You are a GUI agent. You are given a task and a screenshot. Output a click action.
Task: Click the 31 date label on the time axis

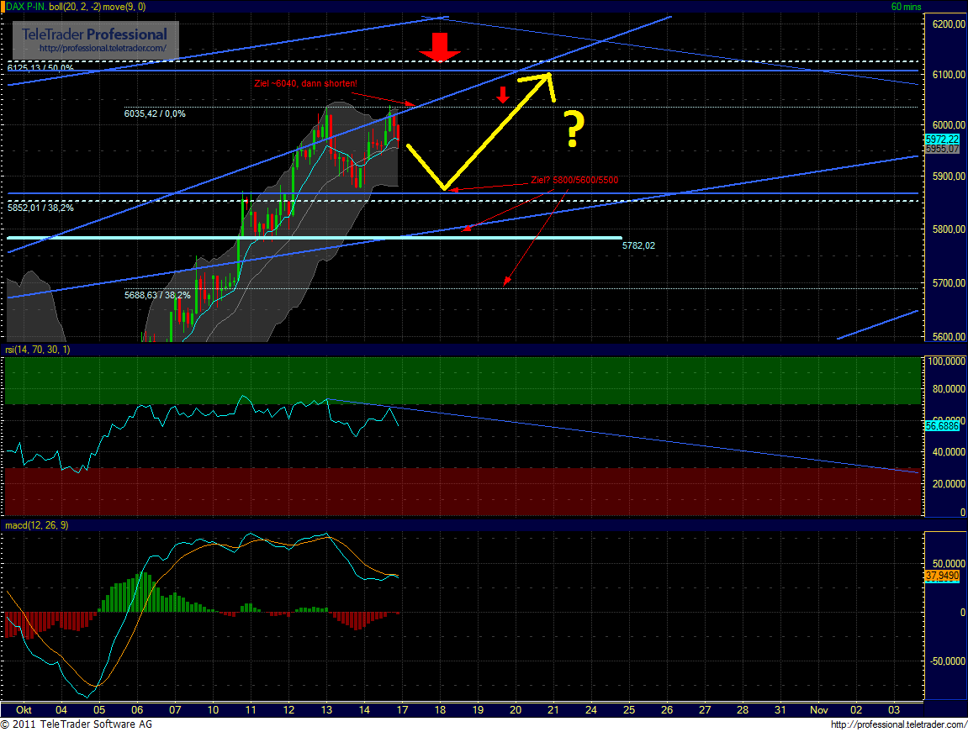pyautogui.click(x=780, y=710)
